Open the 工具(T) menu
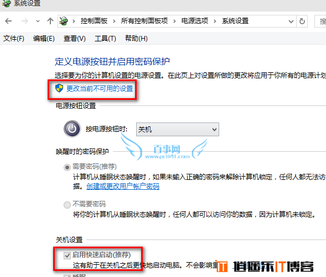 105,39
